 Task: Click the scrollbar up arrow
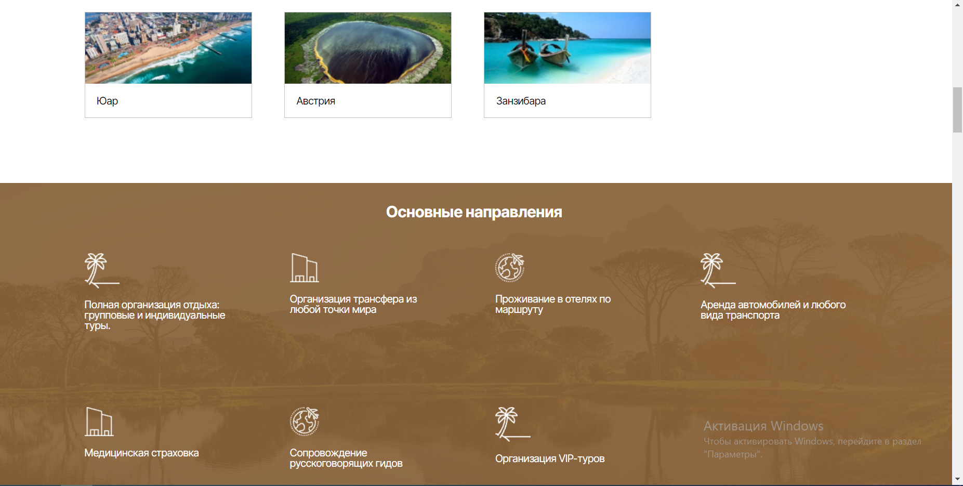pyautogui.click(x=957, y=5)
